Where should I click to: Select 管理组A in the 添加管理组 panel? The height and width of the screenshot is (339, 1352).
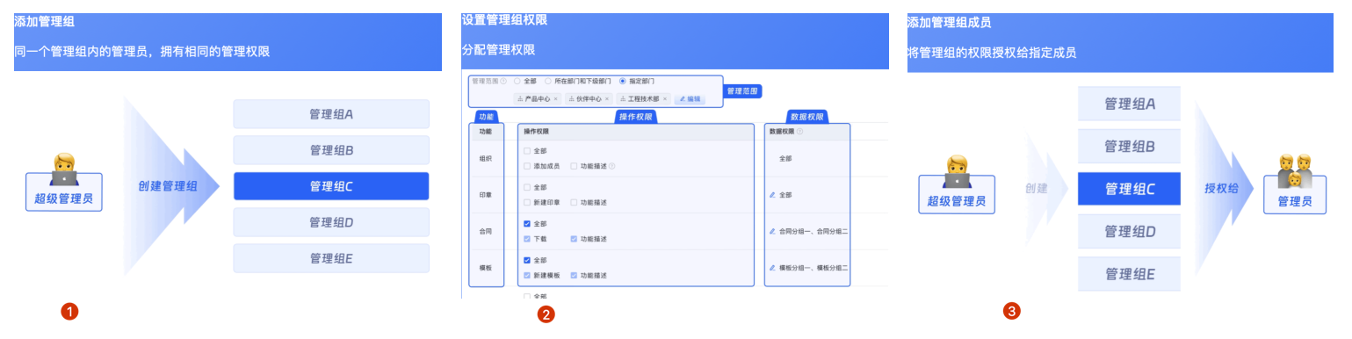(x=331, y=114)
